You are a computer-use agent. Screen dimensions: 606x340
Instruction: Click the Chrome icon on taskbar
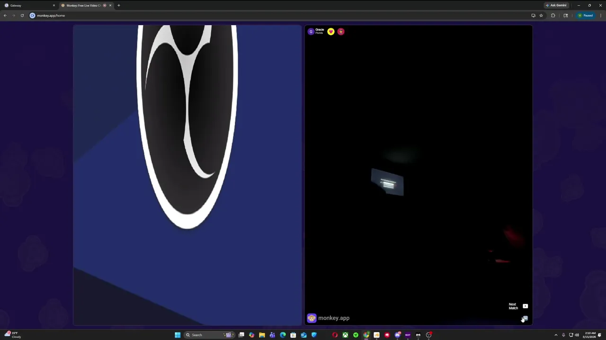point(366,335)
